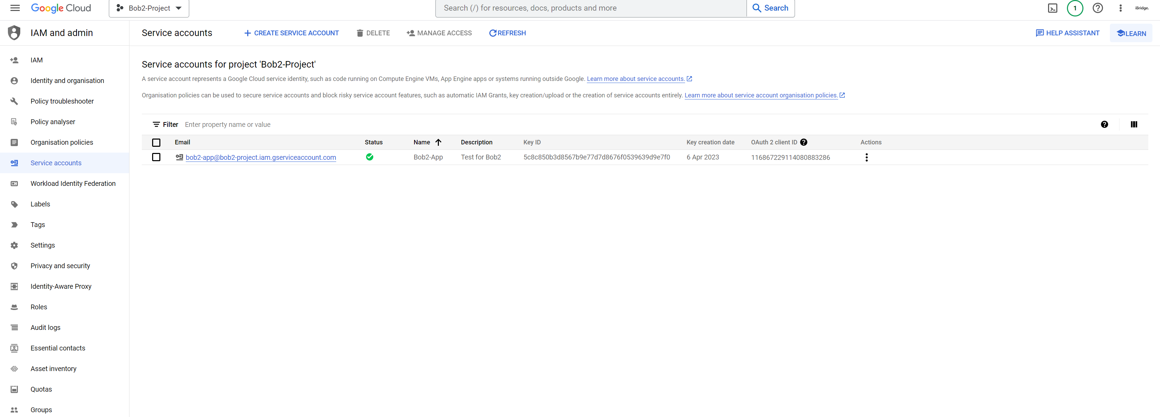This screenshot has width=1160, height=417.
Task: Open the Learn panel button
Action: [x=1131, y=33]
